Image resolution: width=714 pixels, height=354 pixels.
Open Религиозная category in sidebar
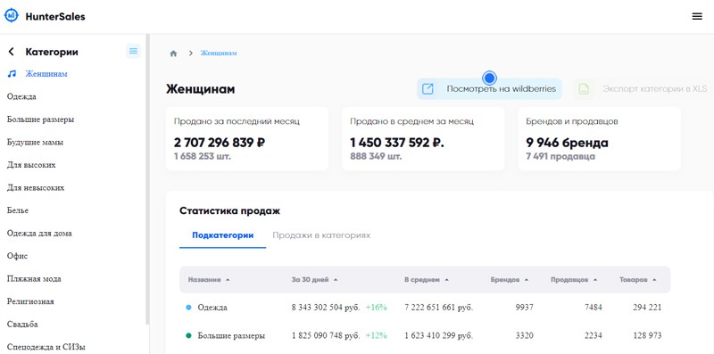(x=30, y=301)
